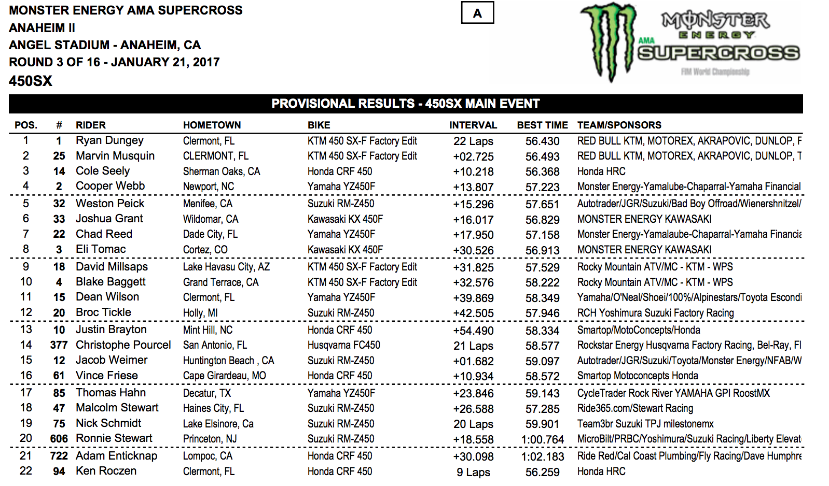Click the Monster Energy claw logo
Image resolution: width=829 pixels, height=486 pixels.
[x=609, y=41]
